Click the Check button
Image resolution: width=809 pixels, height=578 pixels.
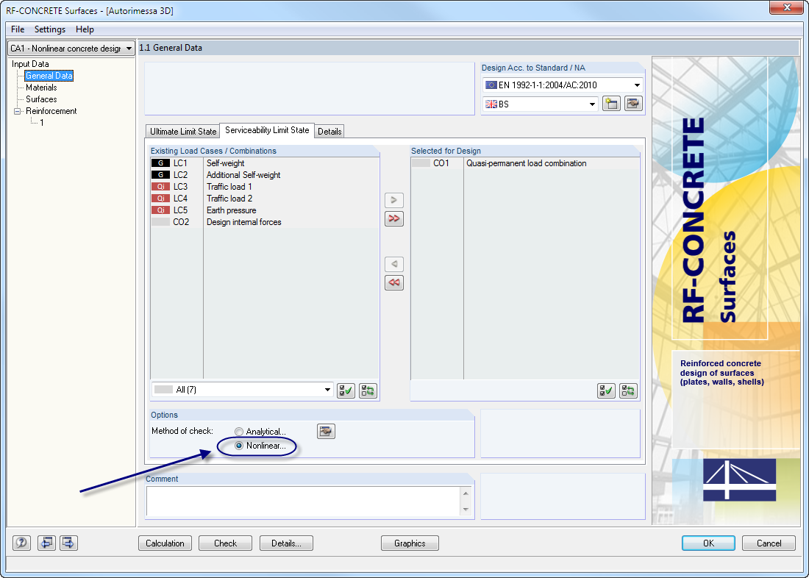pyautogui.click(x=226, y=543)
